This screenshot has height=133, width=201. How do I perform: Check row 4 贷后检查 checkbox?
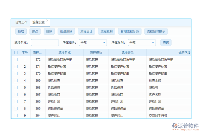(x=16, y=81)
